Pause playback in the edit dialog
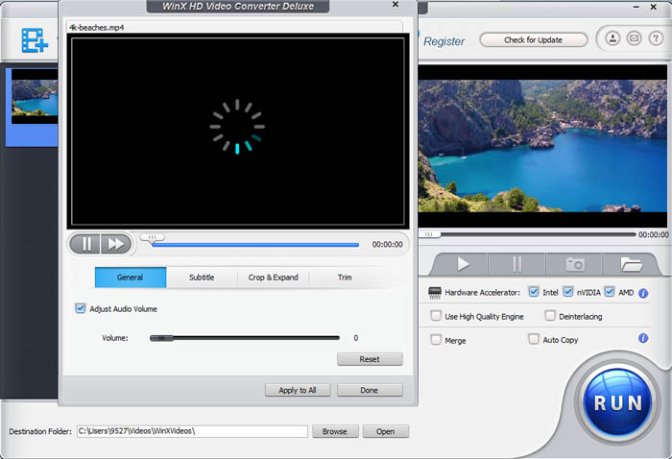Screen dimensions: 672x459 coord(85,244)
